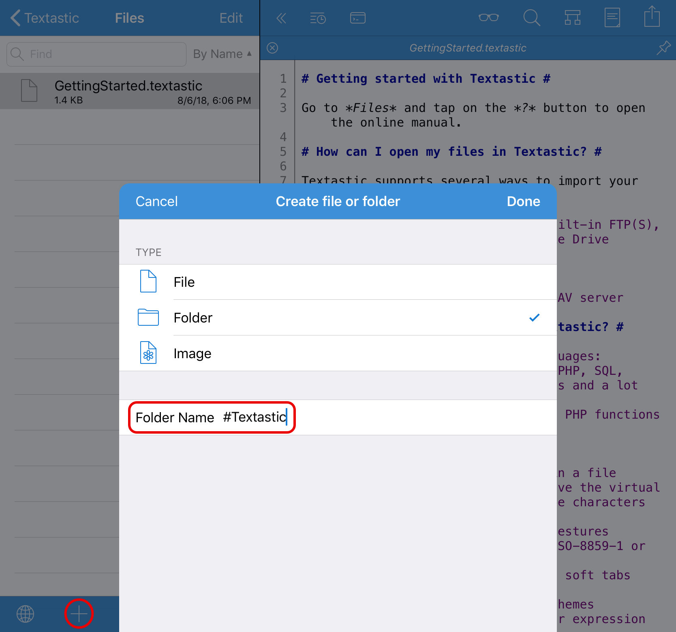Cancel the create file dialog
This screenshot has width=676, height=632.
point(156,201)
